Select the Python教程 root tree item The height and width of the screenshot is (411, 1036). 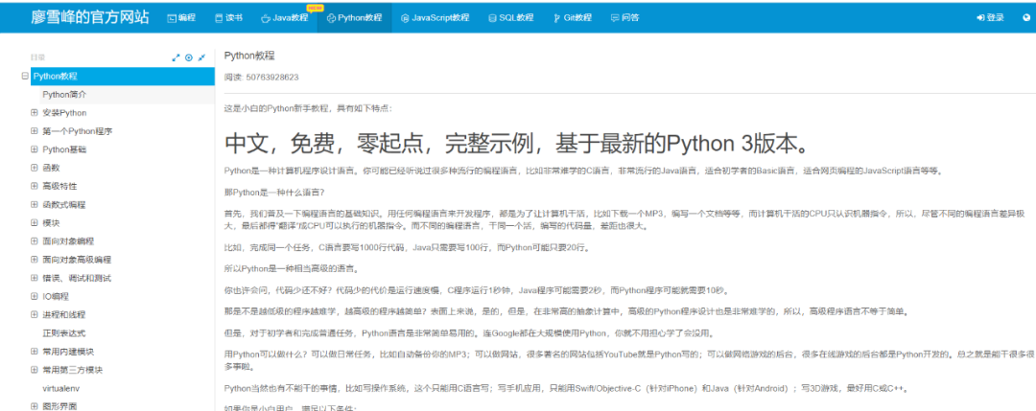pos(123,76)
